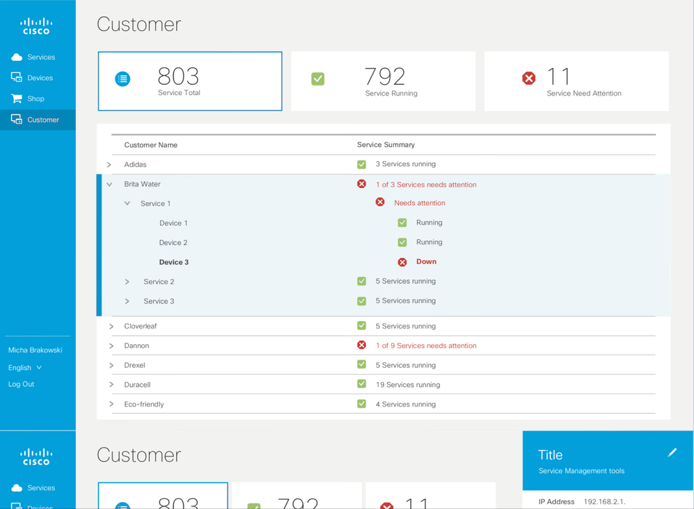Click the cloud icon in the bottom sidebar copy
The height and width of the screenshot is (509, 694).
click(x=17, y=488)
